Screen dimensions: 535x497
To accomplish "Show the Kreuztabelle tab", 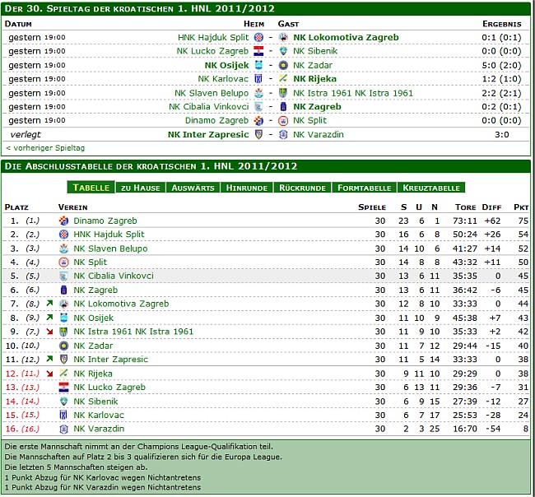I will pyautogui.click(x=431, y=188).
